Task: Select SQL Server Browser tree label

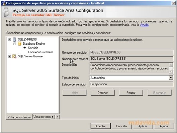Action: tap(30, 56)
